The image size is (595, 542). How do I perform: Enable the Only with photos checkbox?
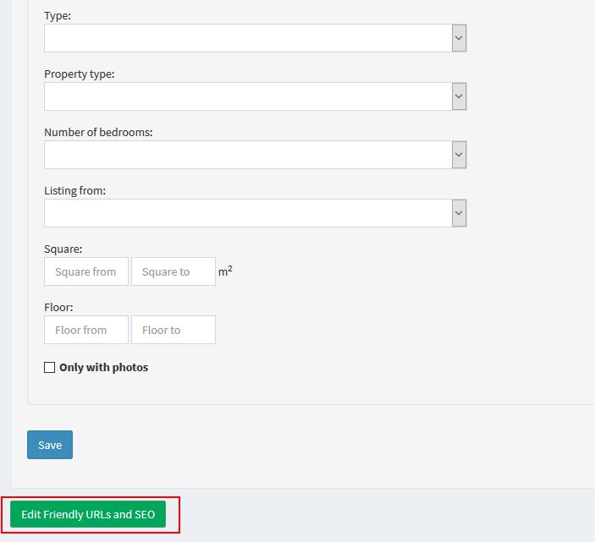50,368
